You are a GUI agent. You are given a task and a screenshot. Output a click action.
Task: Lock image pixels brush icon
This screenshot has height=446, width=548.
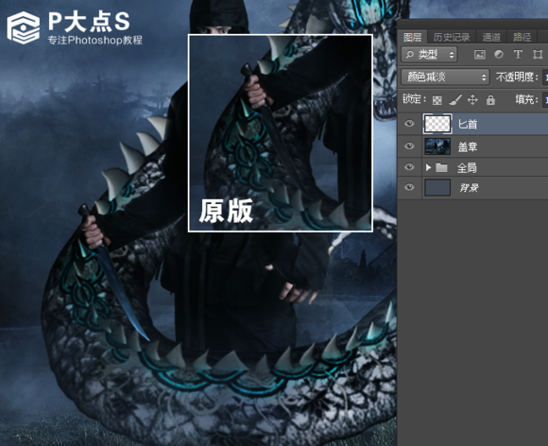click(x=455, y=100)
